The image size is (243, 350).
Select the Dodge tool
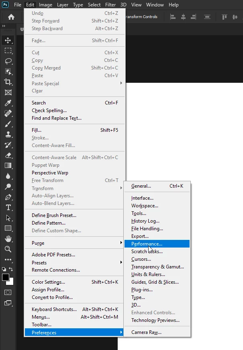tap(8, 186)
